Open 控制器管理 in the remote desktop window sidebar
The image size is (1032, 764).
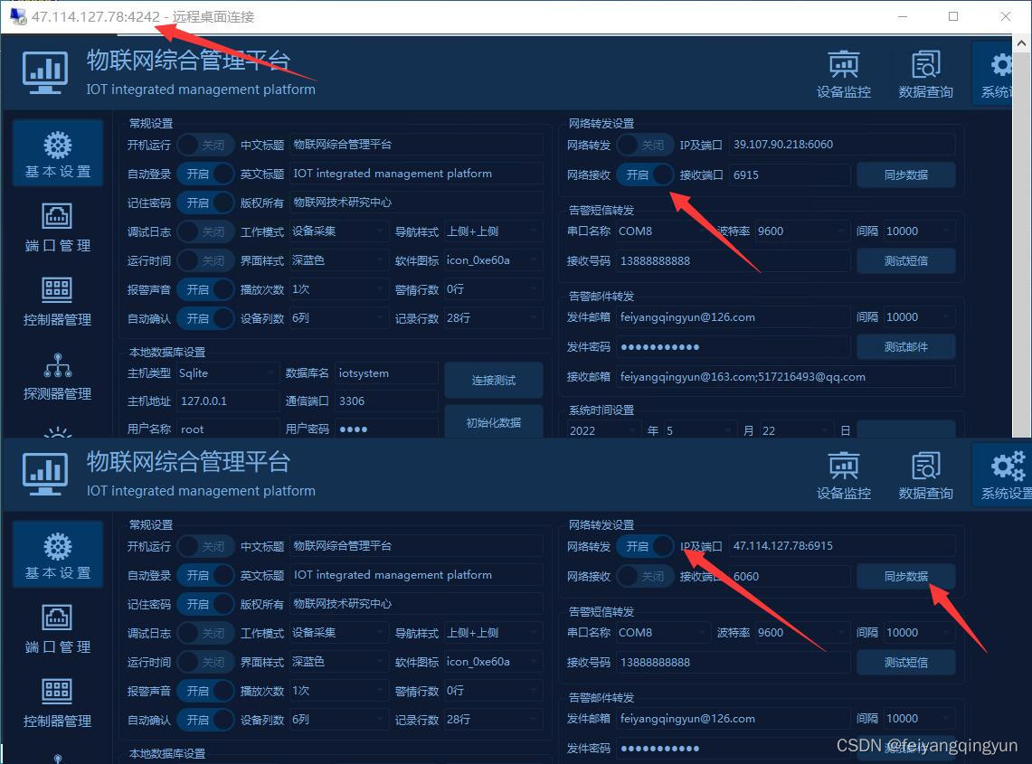pos(57,301)
